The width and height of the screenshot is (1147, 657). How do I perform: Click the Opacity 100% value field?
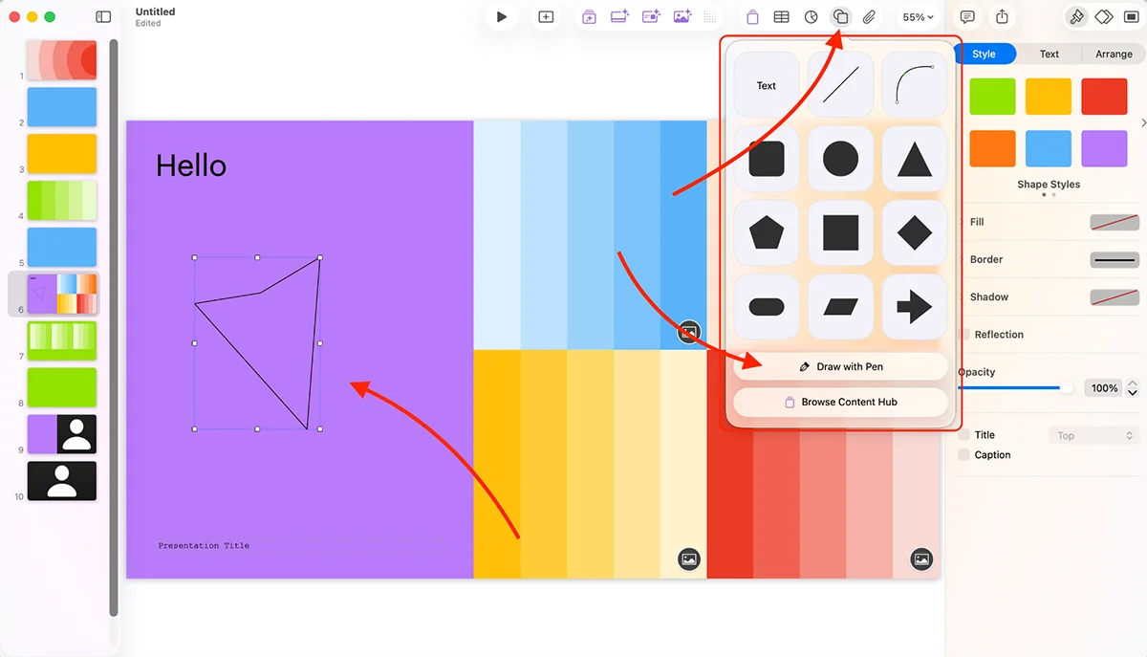coord(1104,388)
